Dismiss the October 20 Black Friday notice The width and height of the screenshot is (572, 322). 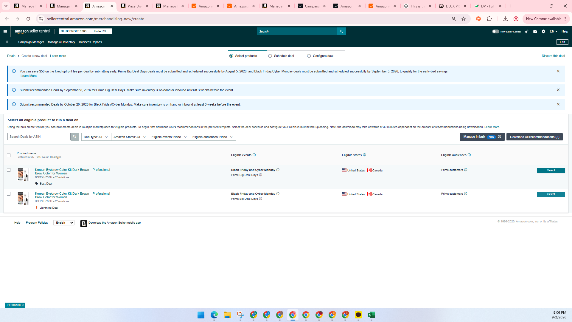(x=558, y=104)
